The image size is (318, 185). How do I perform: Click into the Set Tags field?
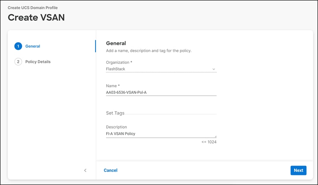[x=161, y=113]
